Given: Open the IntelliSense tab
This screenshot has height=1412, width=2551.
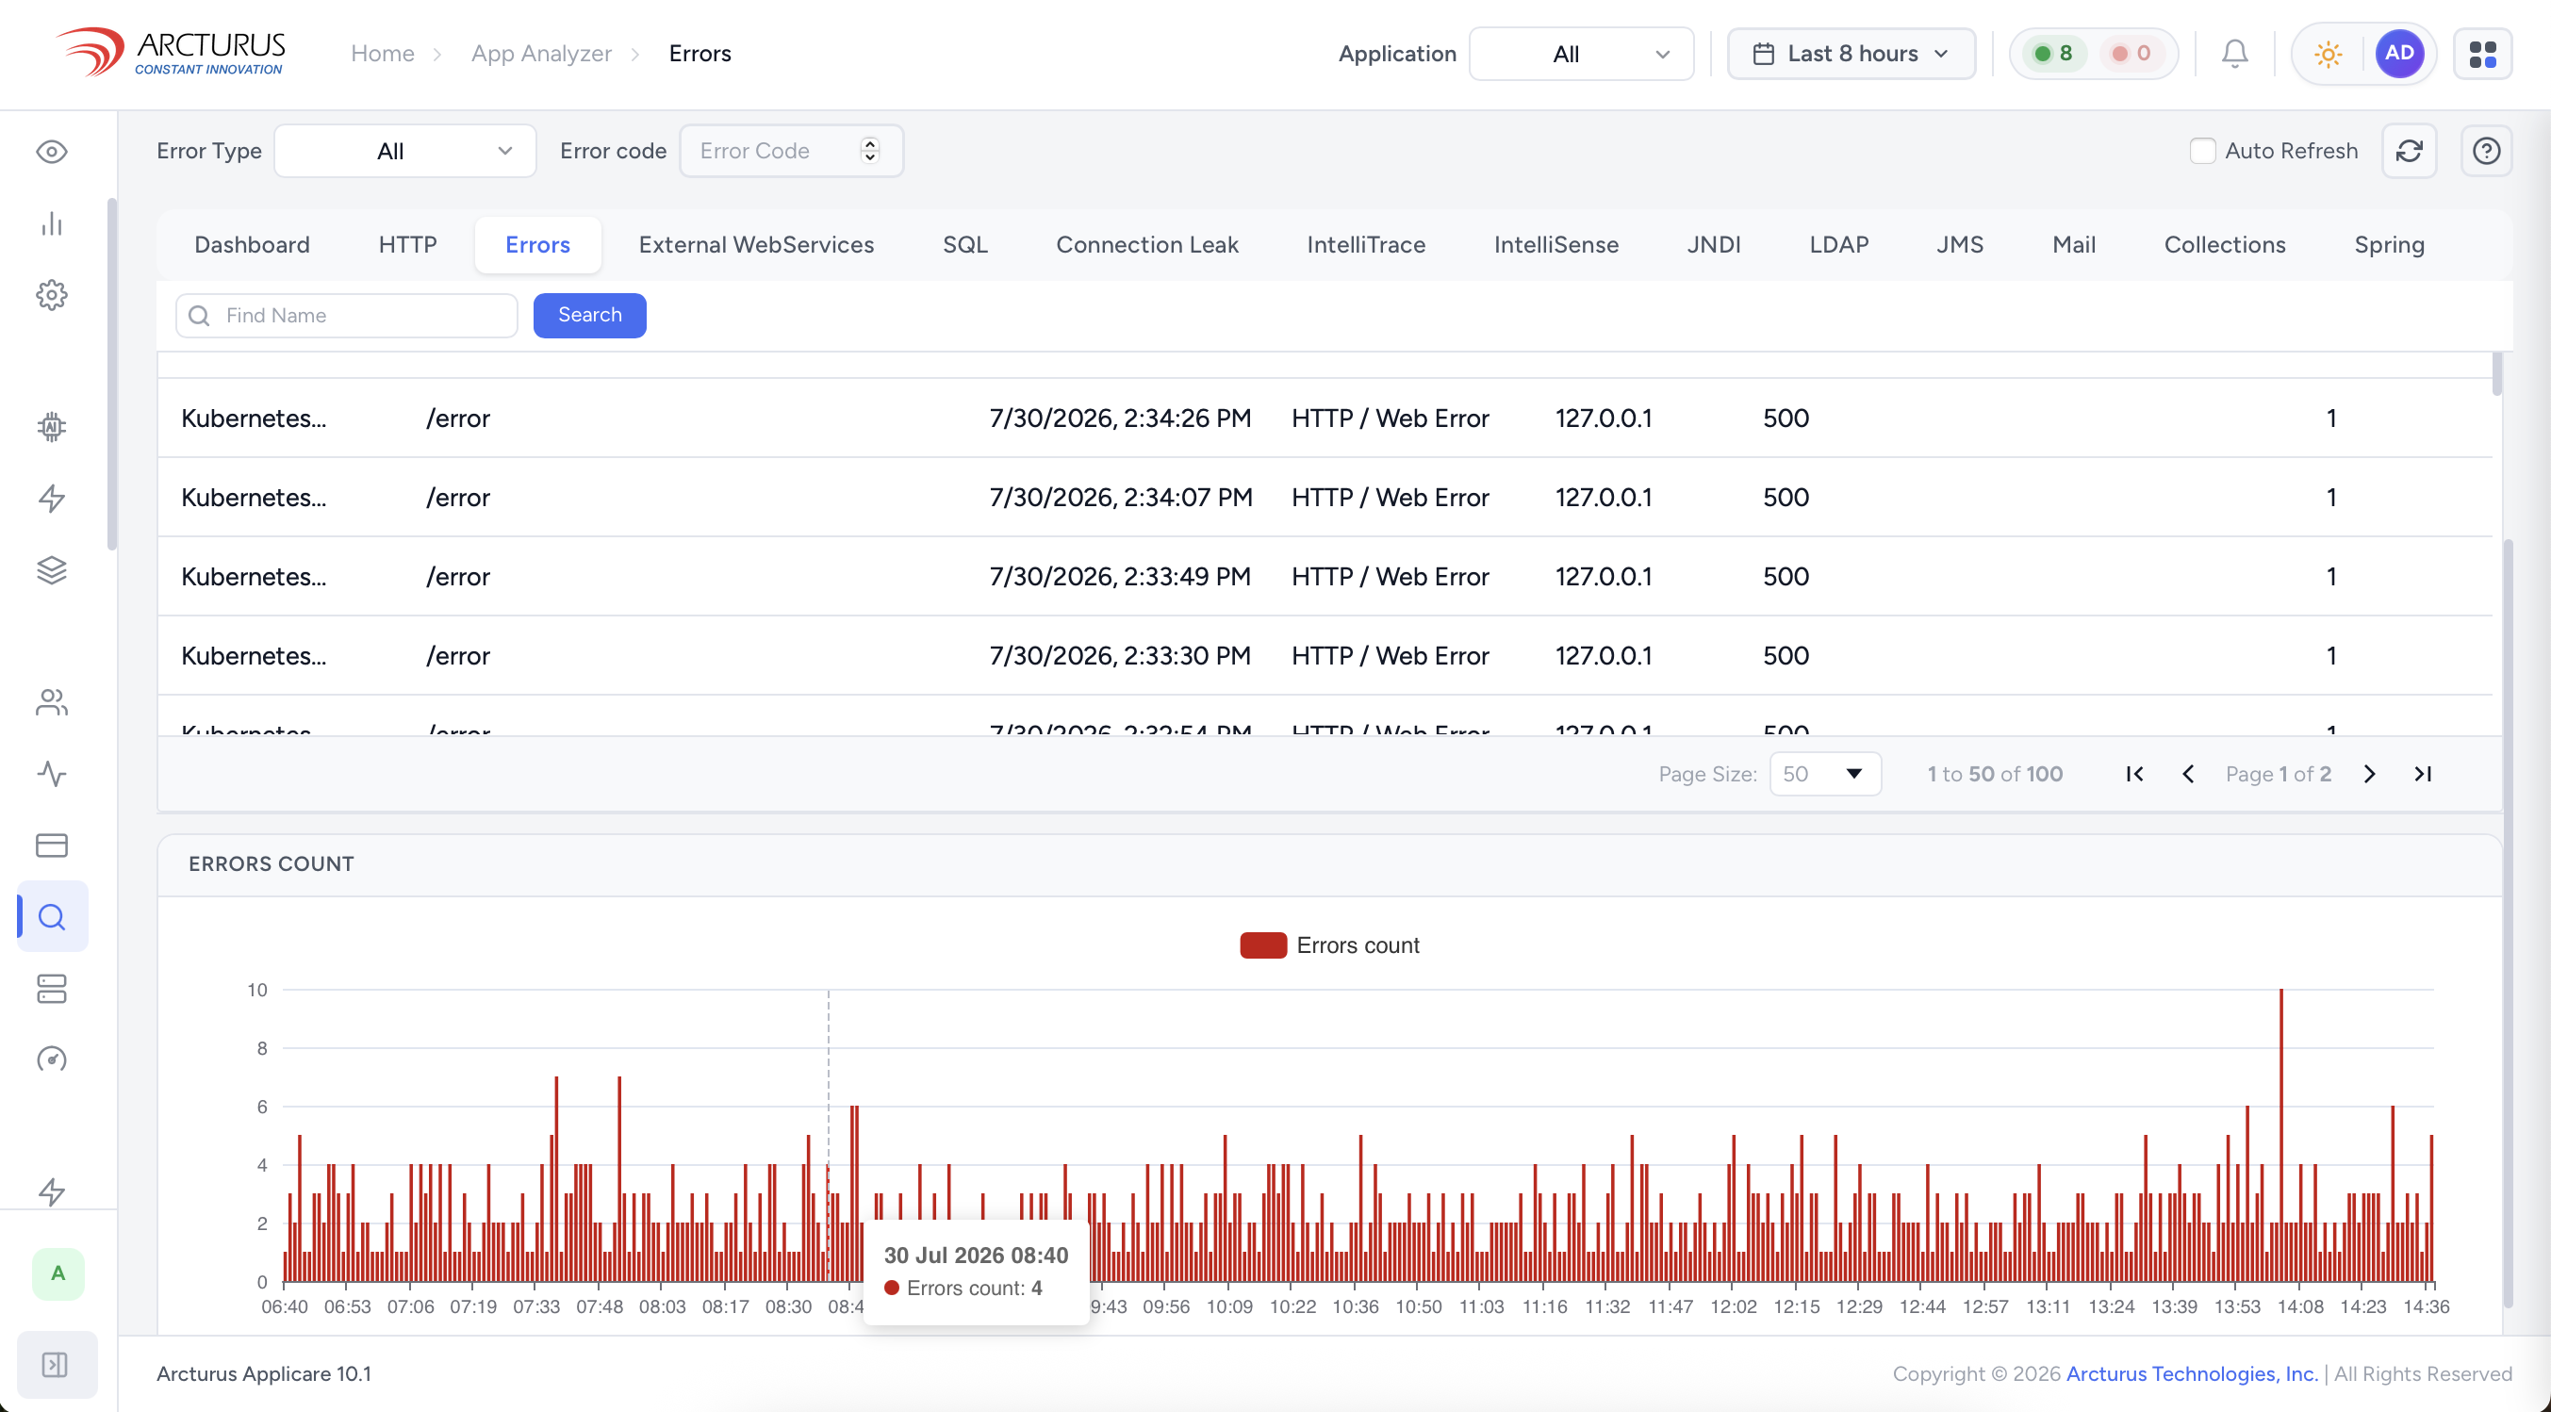Looking at the screenshot, I should pyautogui.click(x=1555, y=244).
